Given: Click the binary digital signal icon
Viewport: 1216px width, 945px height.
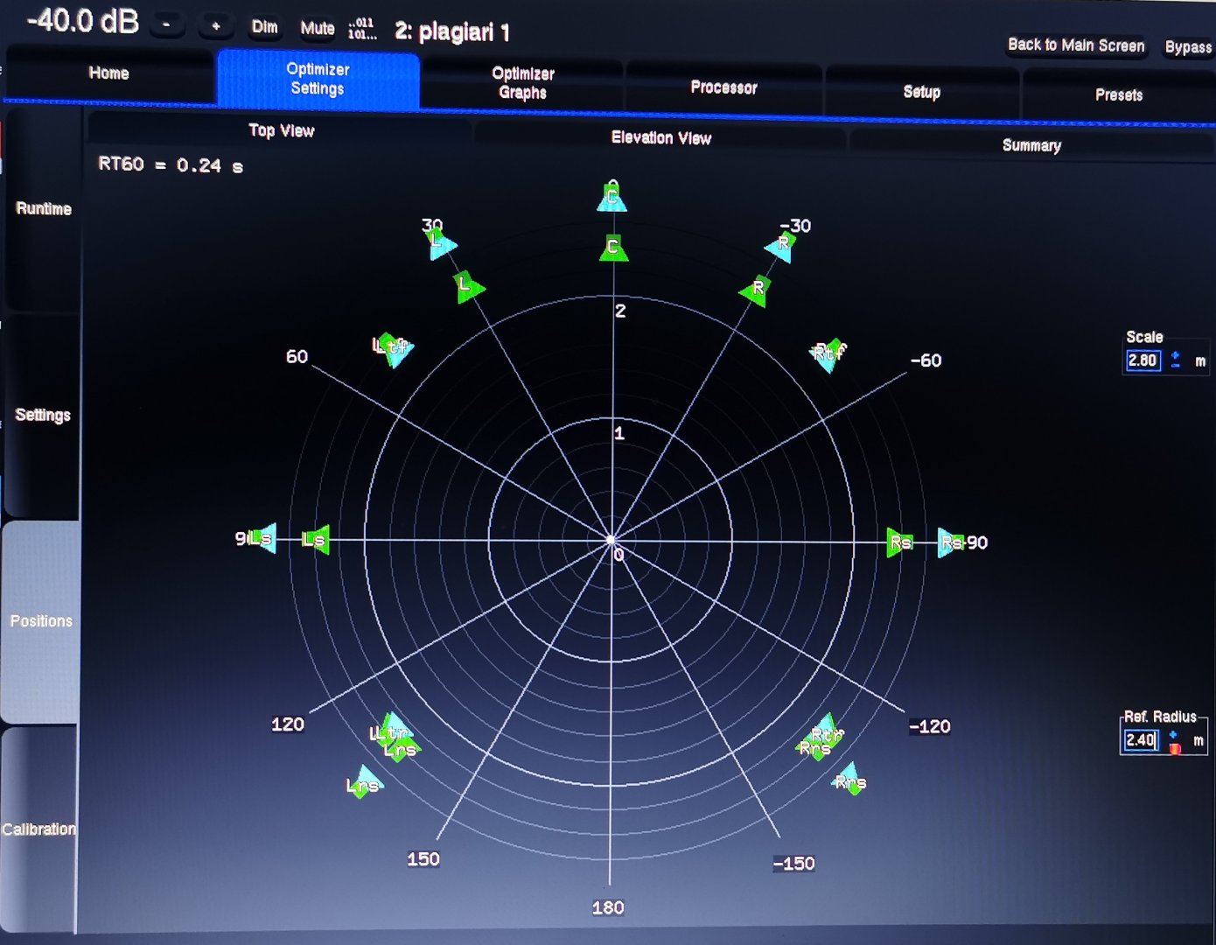Looking at the screenshot, I should tap(361, 29).
